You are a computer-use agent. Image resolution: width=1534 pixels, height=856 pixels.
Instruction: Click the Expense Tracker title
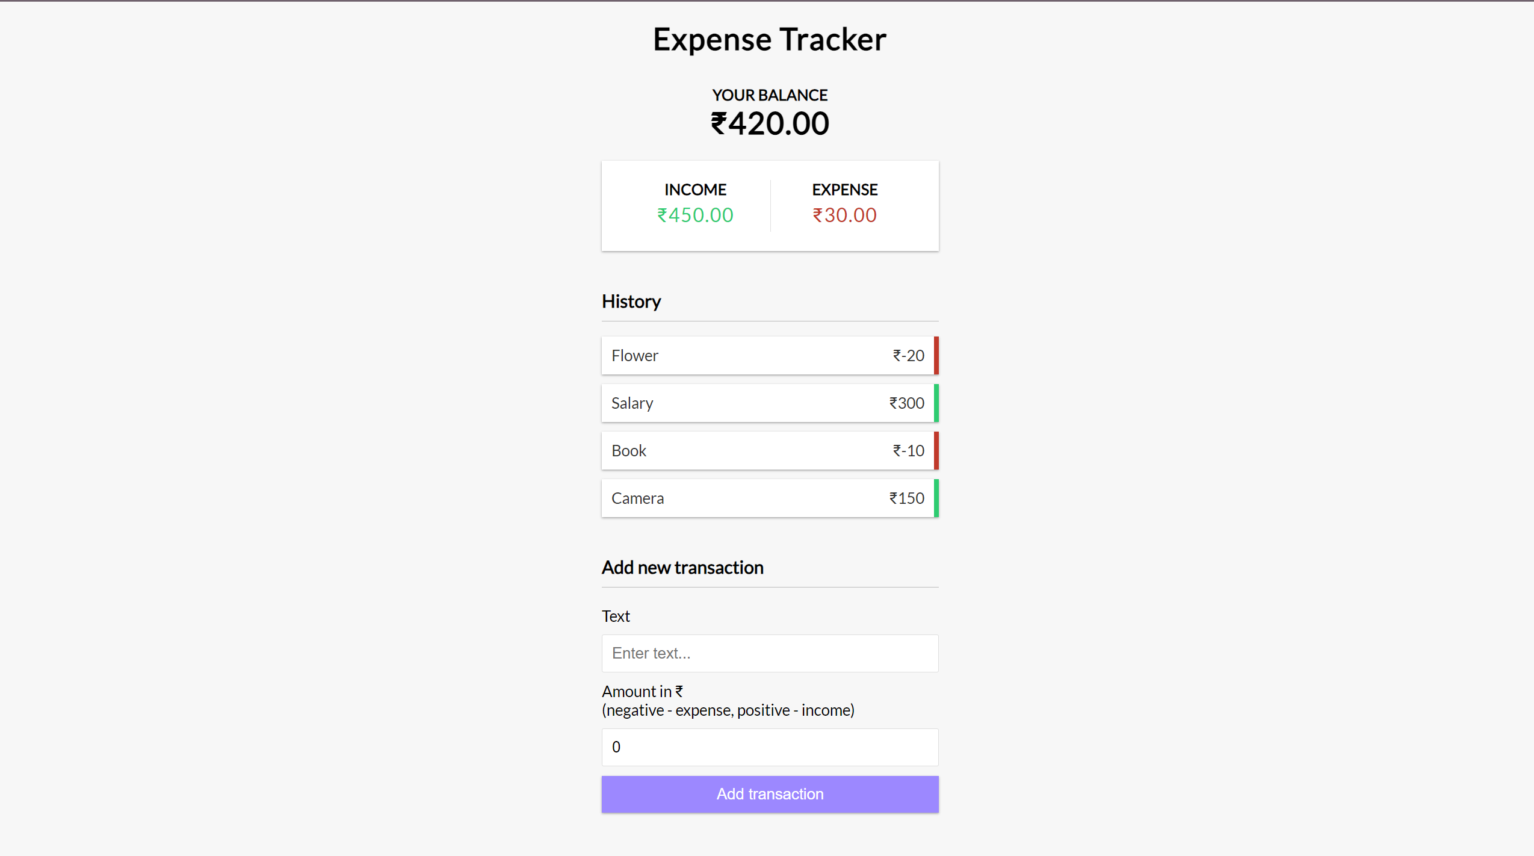pyautogui.click(x=770, y=40)
